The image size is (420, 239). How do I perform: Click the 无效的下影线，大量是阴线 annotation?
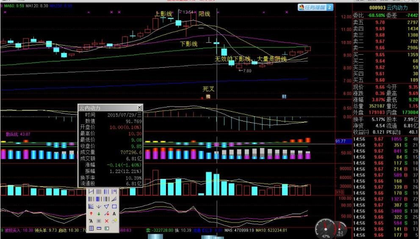pyautogui.click(x=251, y=59)
